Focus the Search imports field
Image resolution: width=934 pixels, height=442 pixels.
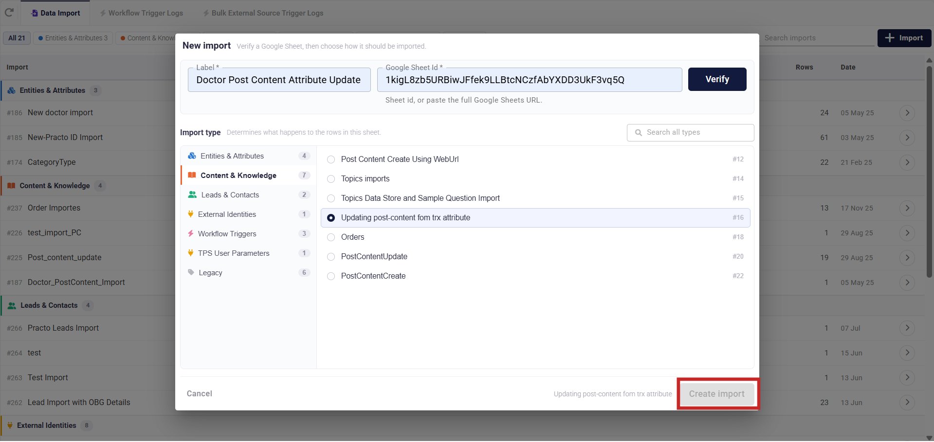coord(818,38)
